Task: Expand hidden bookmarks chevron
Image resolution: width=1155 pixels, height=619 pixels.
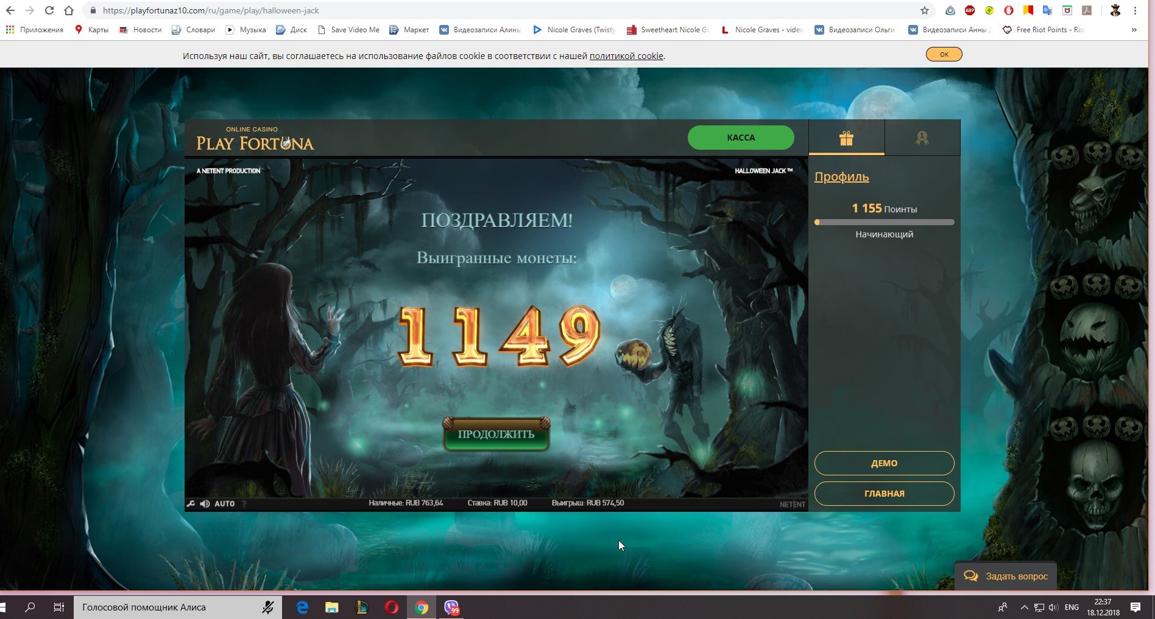Action: point(1134,29)
